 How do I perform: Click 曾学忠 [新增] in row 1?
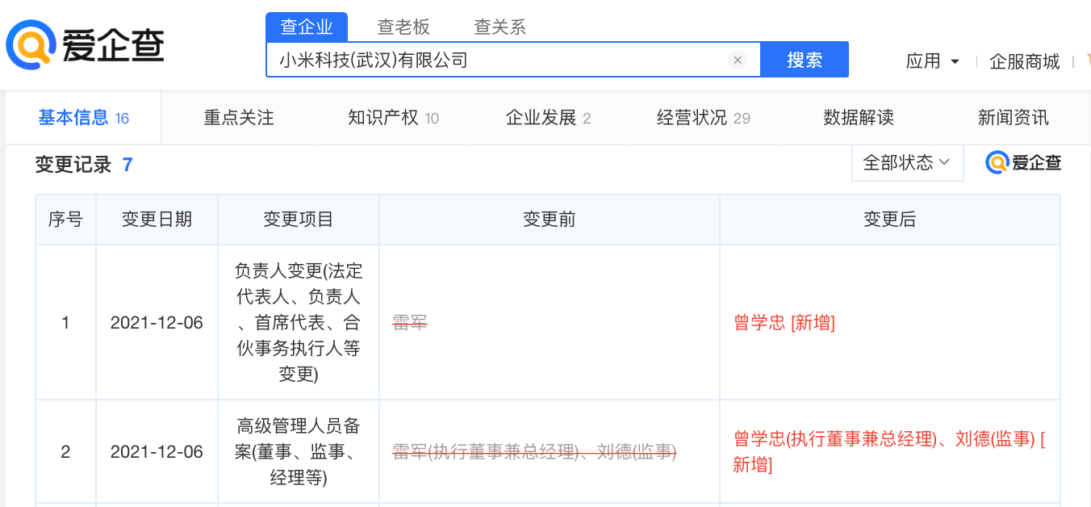(x=784, y=323)
